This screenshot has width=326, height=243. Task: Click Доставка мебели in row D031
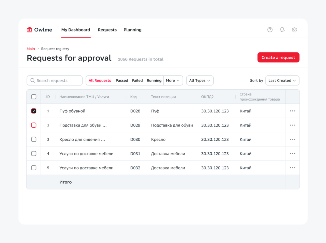pos(168,154)
